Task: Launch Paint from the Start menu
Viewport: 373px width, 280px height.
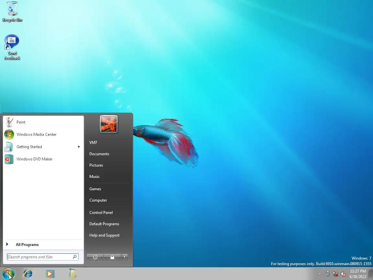Action: tap(43, 122)
